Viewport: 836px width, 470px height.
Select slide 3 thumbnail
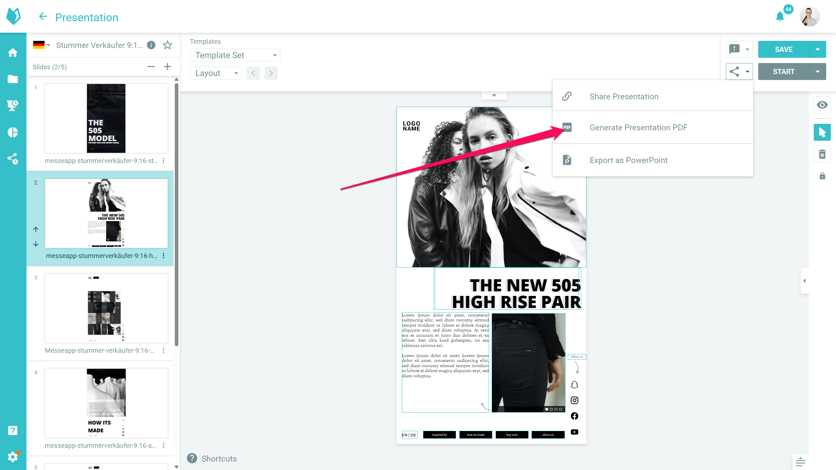[x=106, y=308]
